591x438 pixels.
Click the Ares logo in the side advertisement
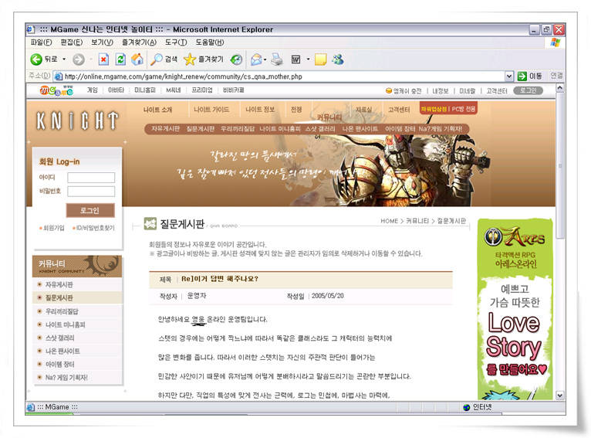(x=515, y=236)
